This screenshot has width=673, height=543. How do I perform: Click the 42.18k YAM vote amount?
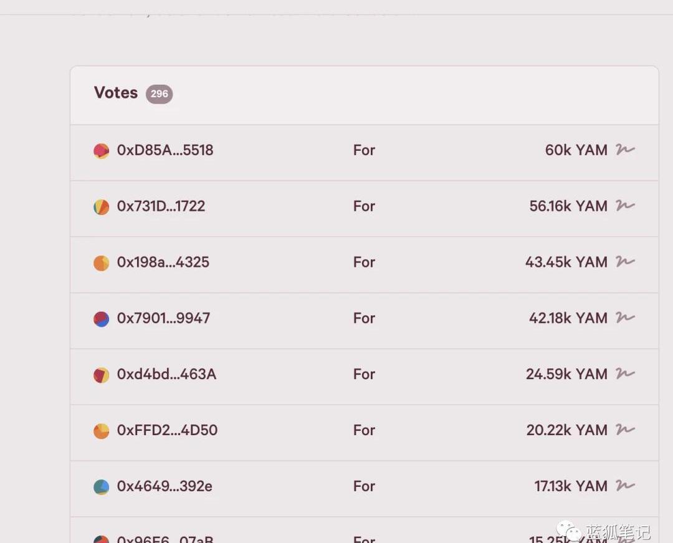click(568, 318)
